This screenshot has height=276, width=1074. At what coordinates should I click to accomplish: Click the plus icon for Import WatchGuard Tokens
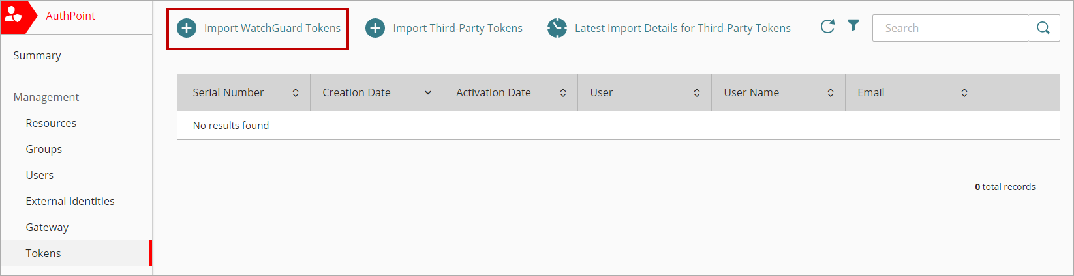pos(187,28)
